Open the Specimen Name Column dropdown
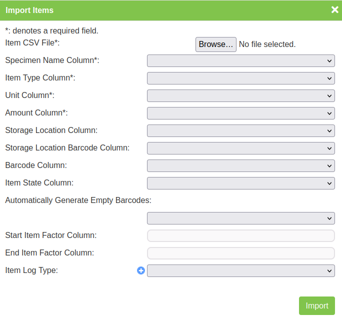The image size is (342, 319). tap(240, 60)
